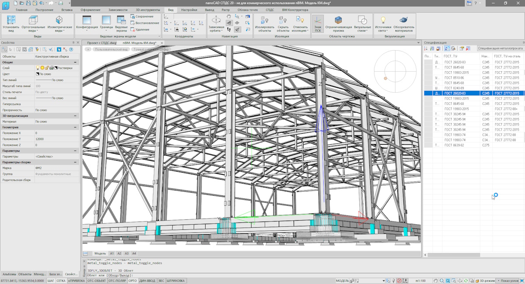Image resolution: width=525 pixels, height=284 pixels.
Task: Click Скрыть объекты in Изоляция group
Action: [283, 24]
